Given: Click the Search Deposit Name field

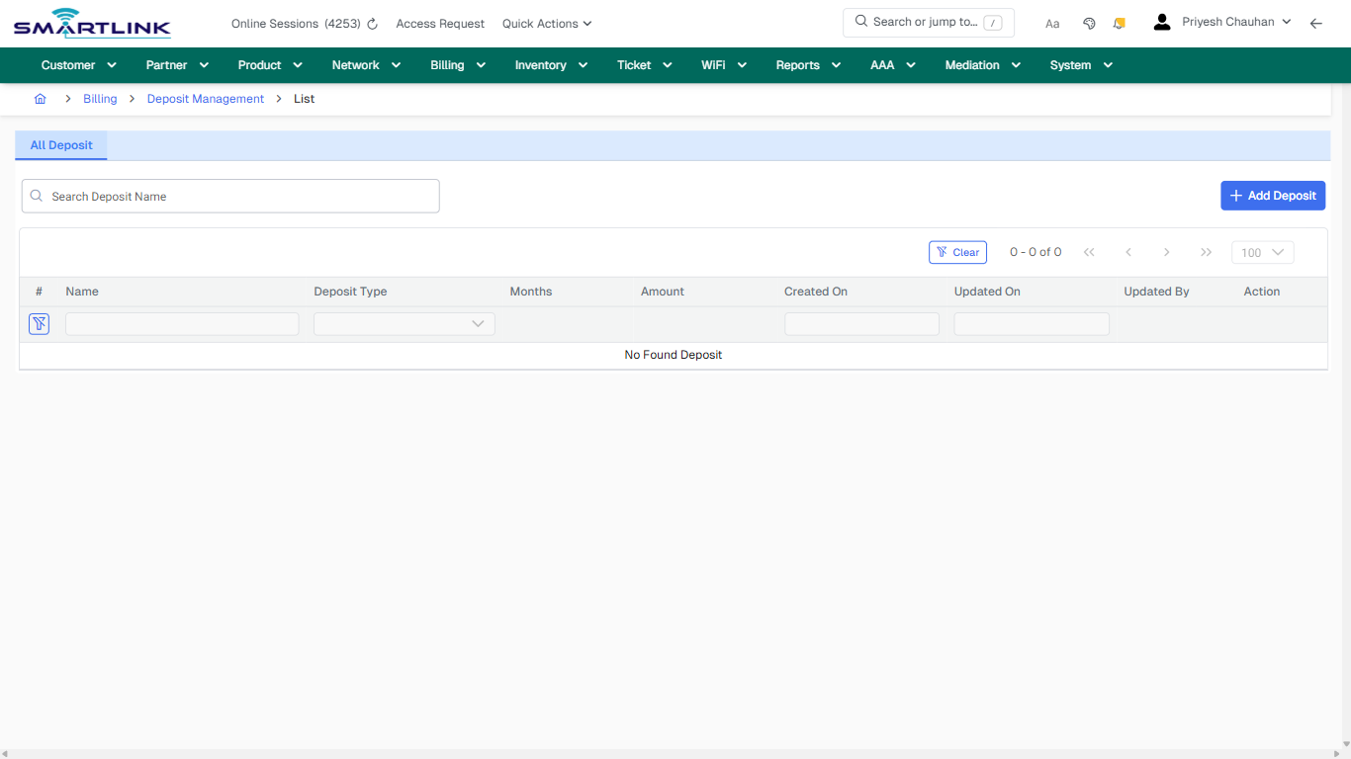Looking at the screenshot, I should click(x=230, y=196).
